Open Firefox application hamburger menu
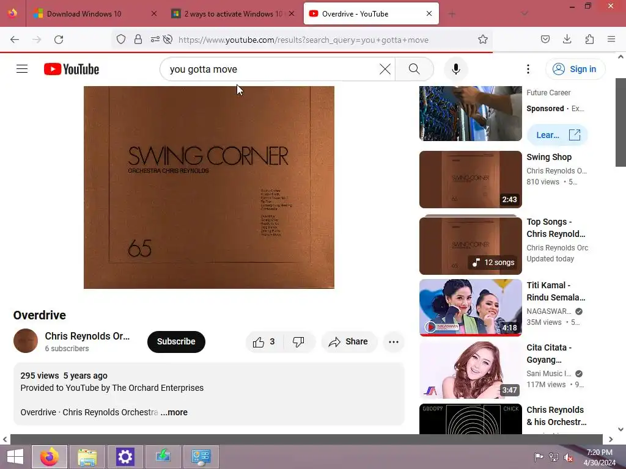Viewport: 626px width, 469px height. click(x=611, y=39)
